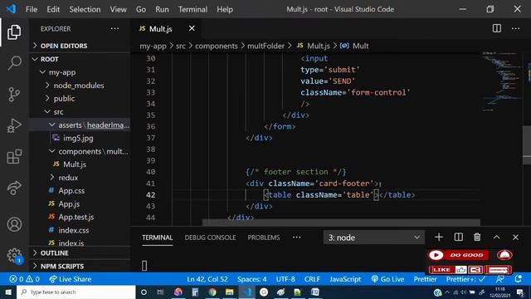Create a new terminal with plus icon
This screenshot has width=531, height=299.
[439, 238]
